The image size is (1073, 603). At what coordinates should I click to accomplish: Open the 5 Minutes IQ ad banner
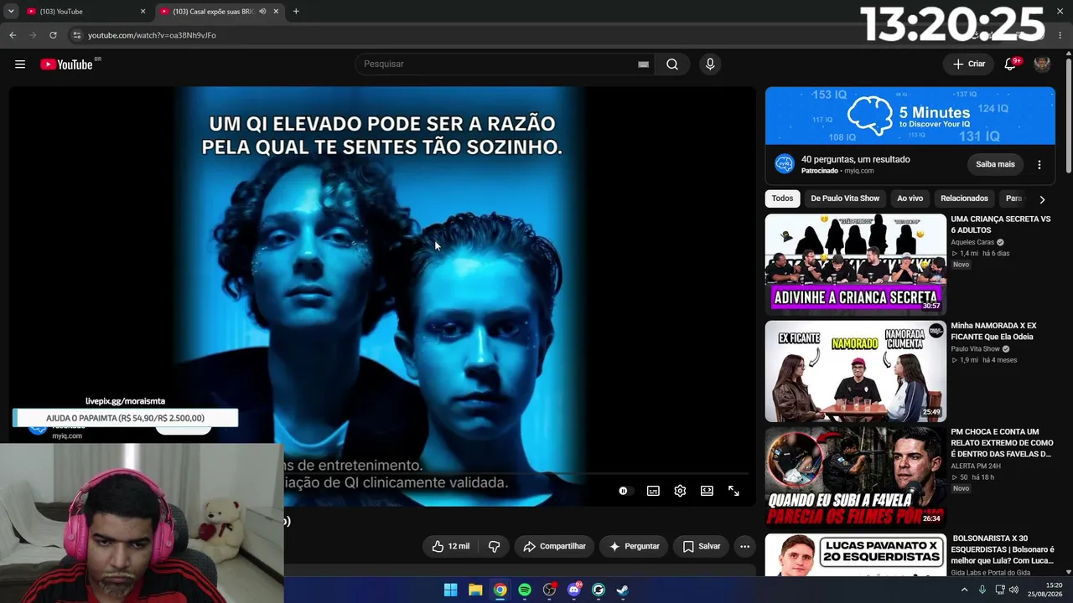[910, 116]
